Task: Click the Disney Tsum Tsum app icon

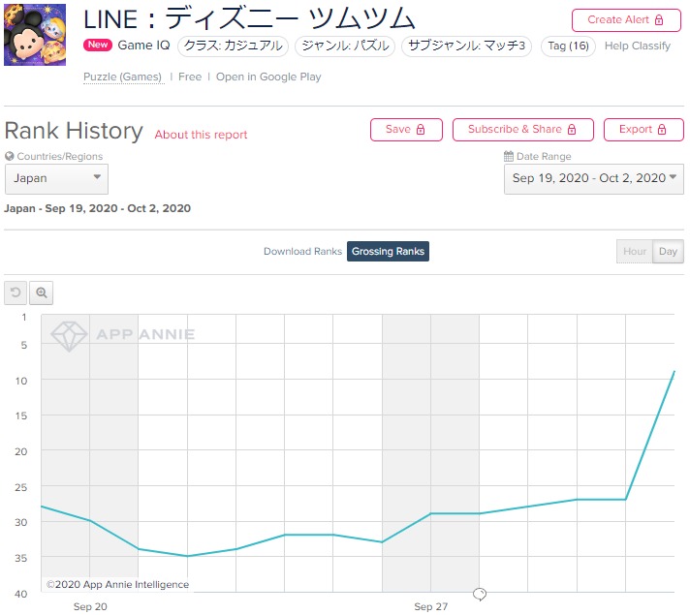Action: pyautogui.click(x=35, y=35)
